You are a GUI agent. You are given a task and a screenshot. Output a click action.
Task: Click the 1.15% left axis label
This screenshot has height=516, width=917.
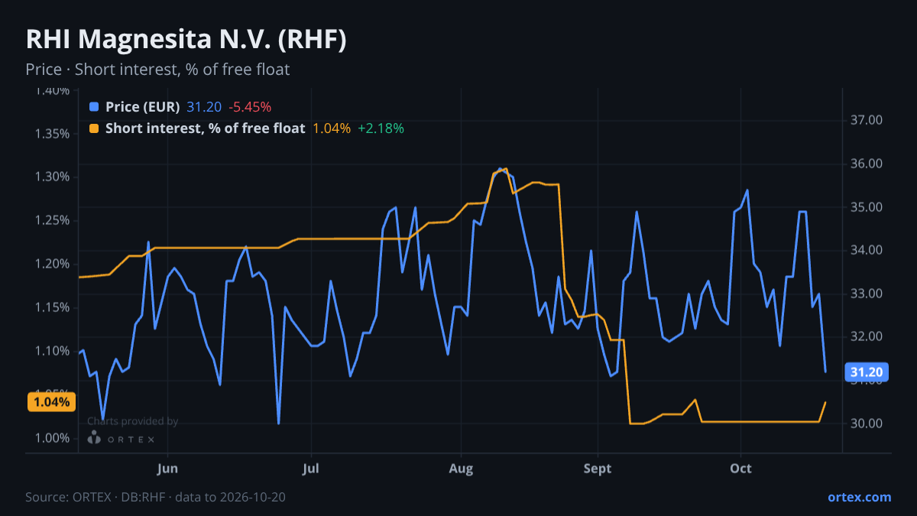53,307
